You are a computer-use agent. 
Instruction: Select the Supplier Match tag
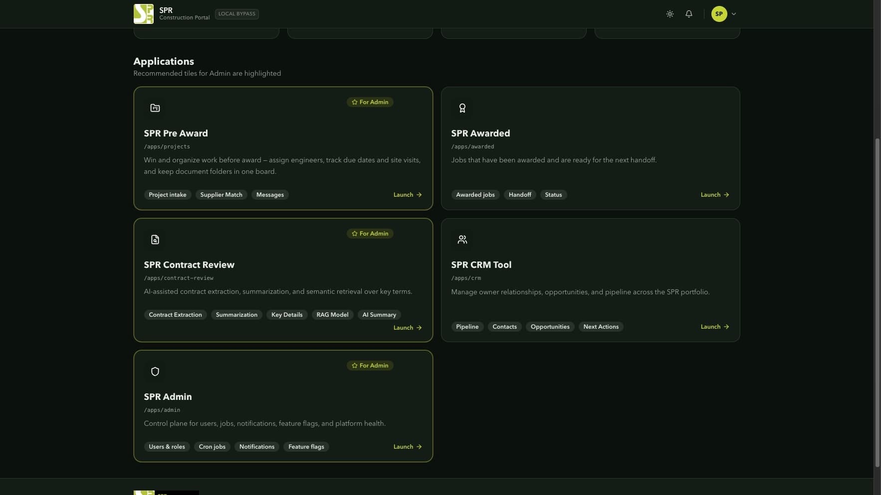pos(221,195)
